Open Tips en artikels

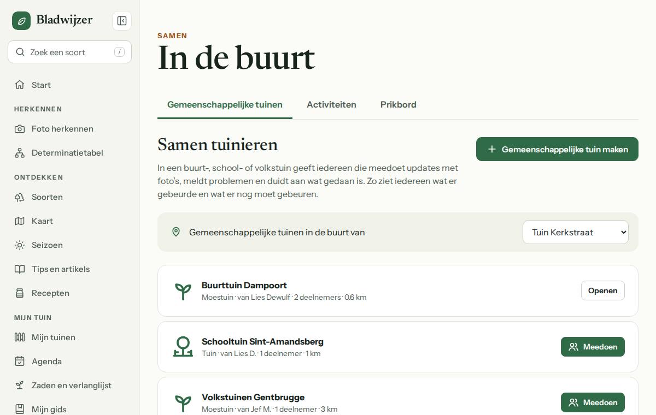69,269
